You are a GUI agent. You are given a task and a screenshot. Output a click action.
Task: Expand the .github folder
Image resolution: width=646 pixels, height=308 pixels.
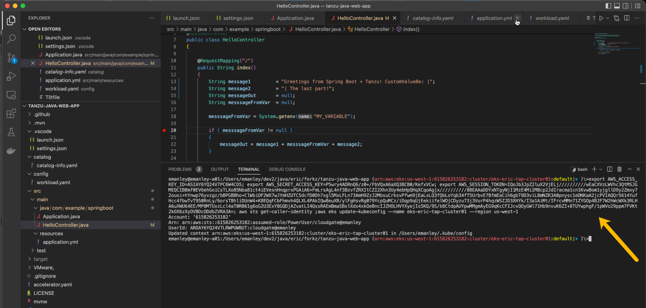(x=42, y=114)
